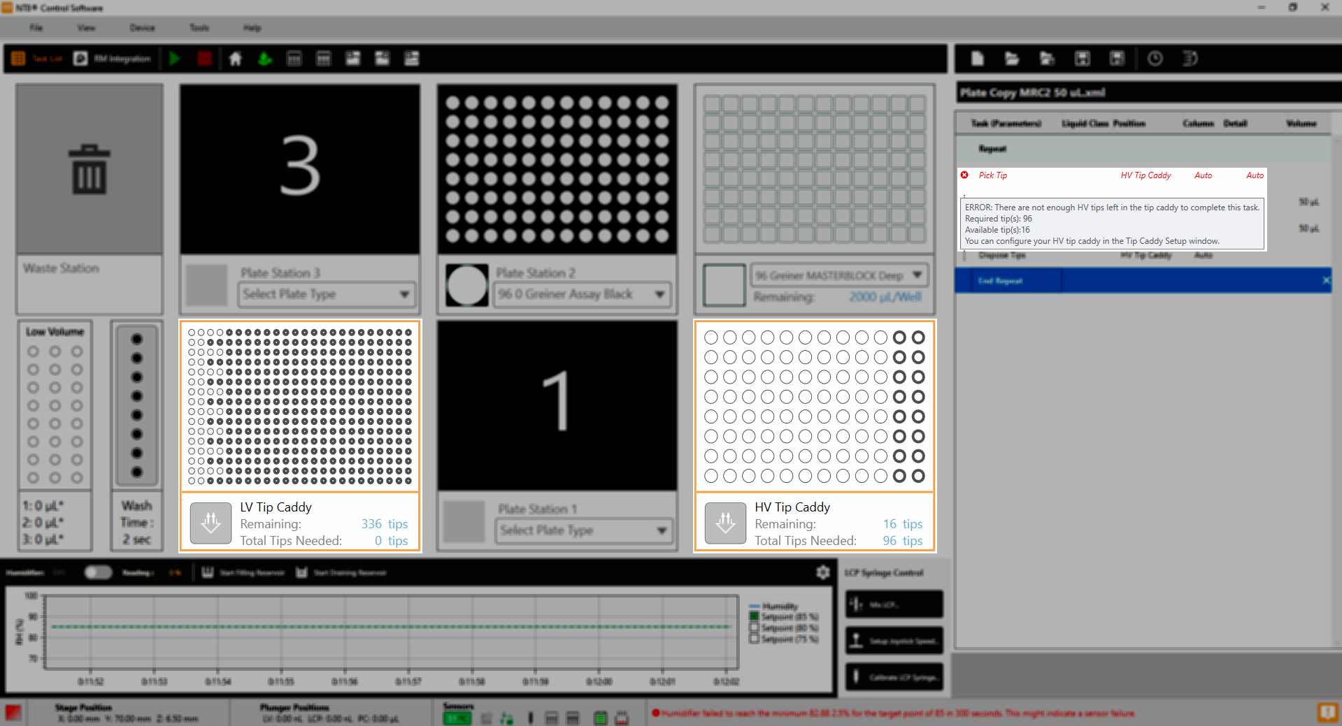Image resolution: width=1342 pixels, height=726 pixels.
Task: Expand Plate Station 2 Greiner Assay dropdown
Action: click(x=582, y=294)
